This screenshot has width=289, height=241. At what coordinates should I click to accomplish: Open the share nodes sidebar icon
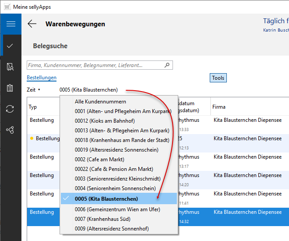click(x=11, y=130)
